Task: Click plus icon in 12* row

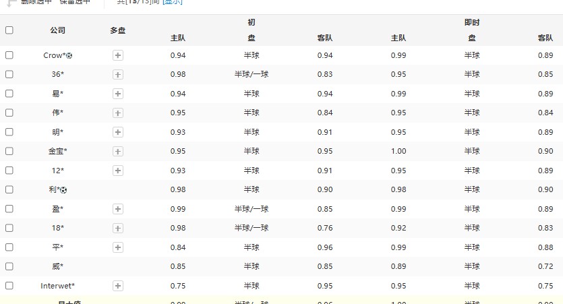Action: tap(118, 171)
